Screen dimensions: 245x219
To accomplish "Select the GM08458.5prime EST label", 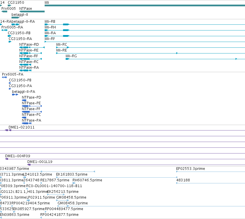I will (71, 197).
